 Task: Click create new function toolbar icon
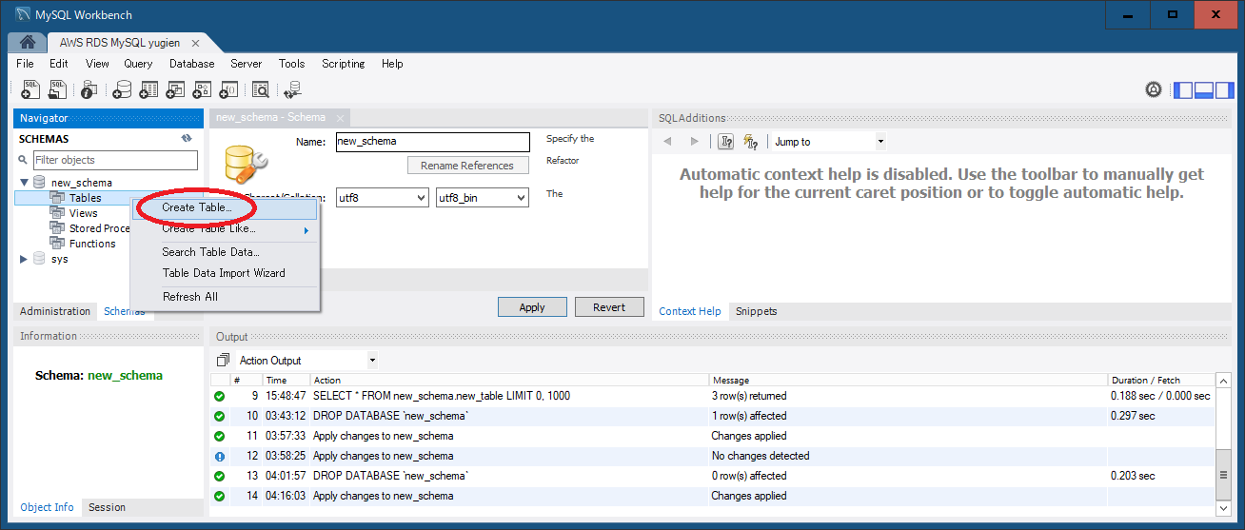pyautogui.click(x=228, y=89)
